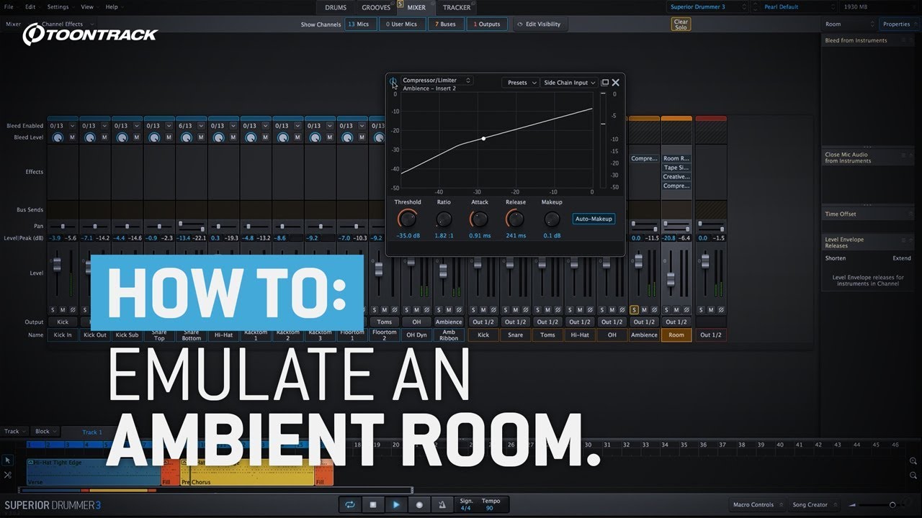Click Extend under Level Envelope Releases
This screenshot has width=922, height=518.
coord(902,258)
